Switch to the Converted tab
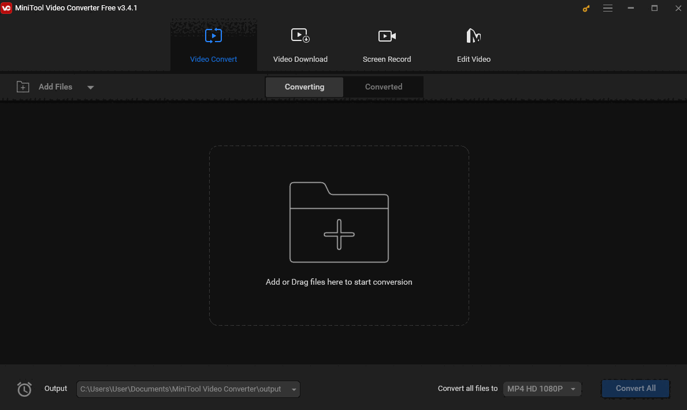 tap(383, 87)
